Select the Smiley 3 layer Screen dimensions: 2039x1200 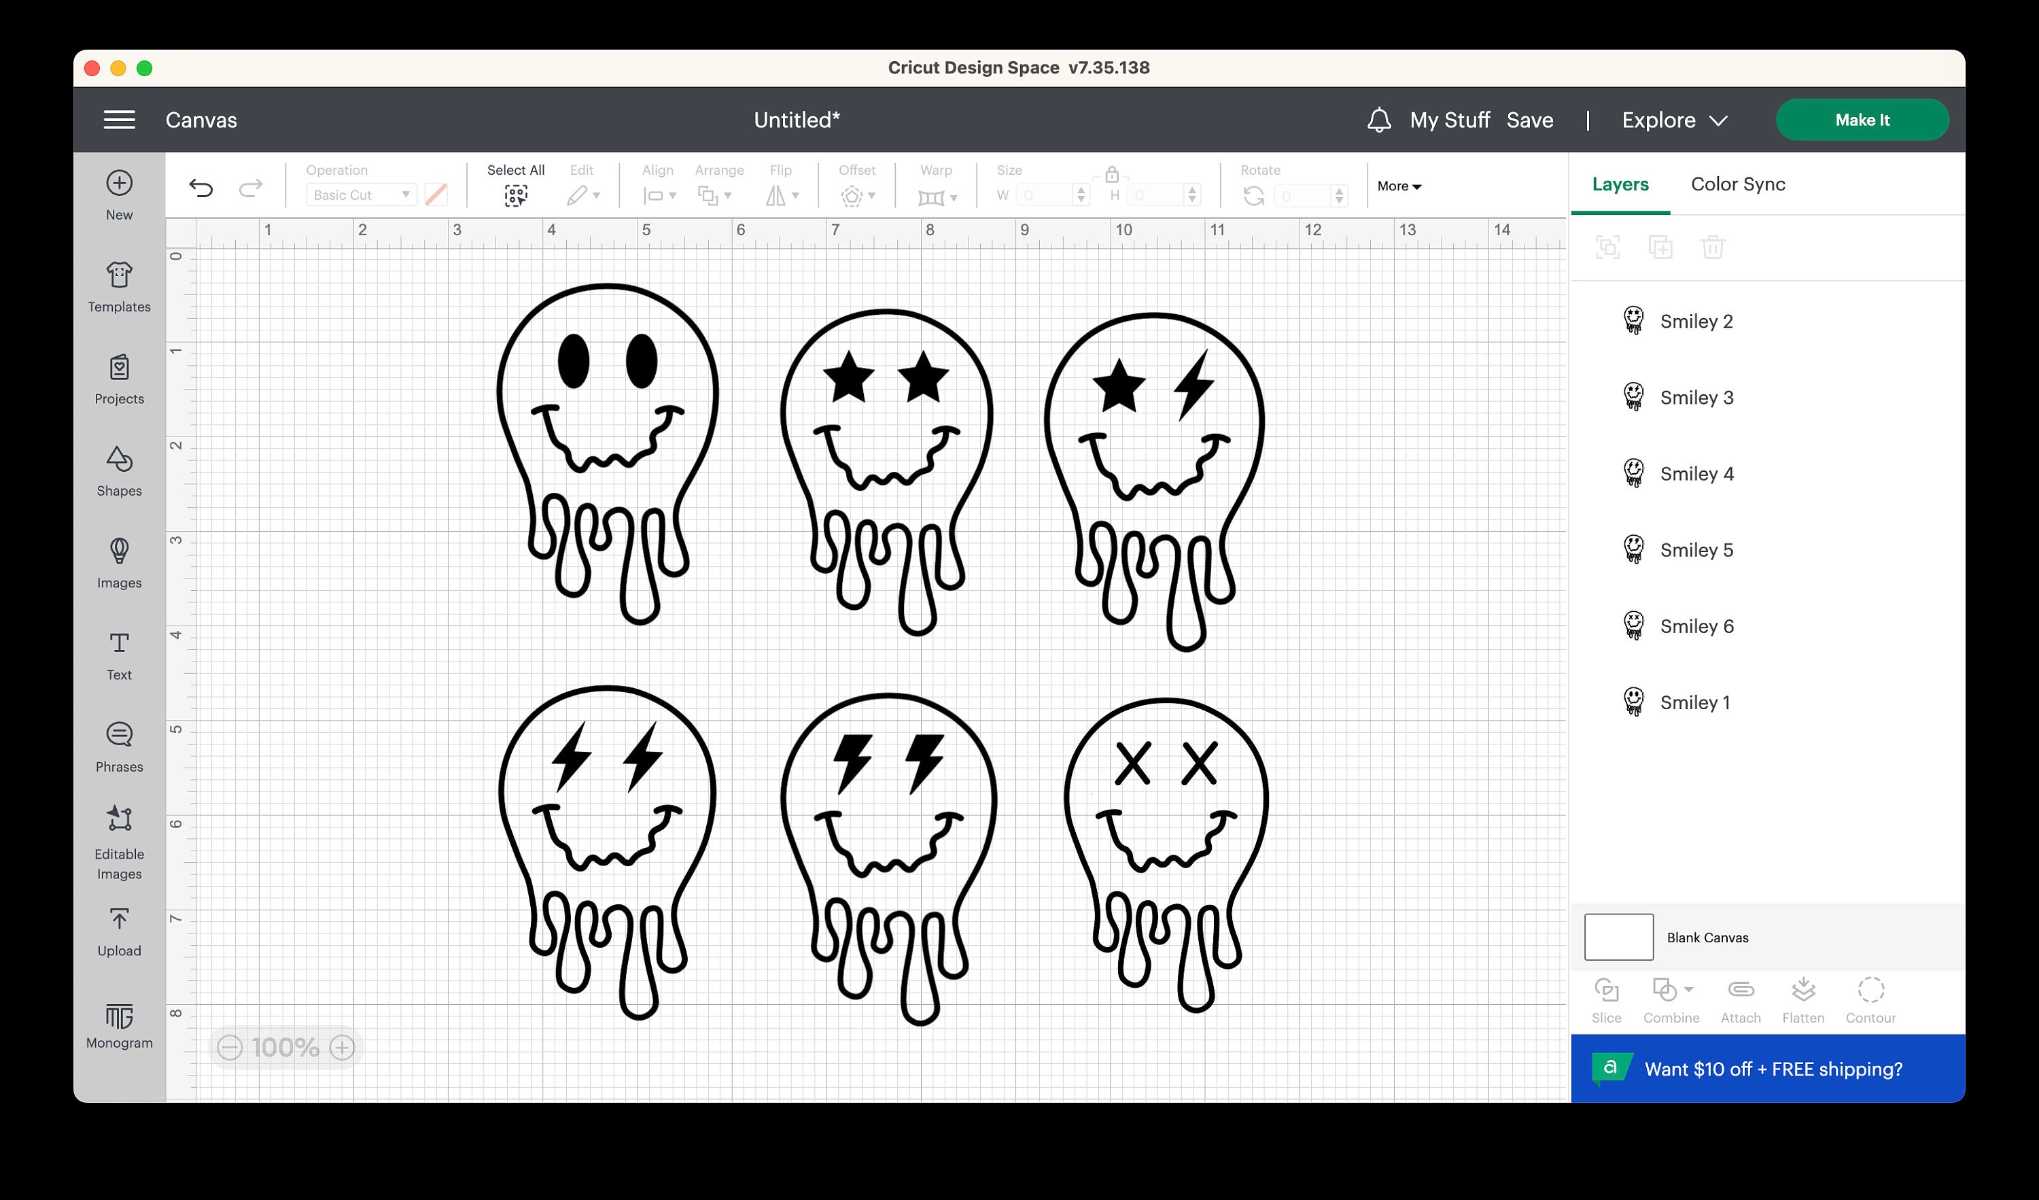click(x=1696, y=397)
